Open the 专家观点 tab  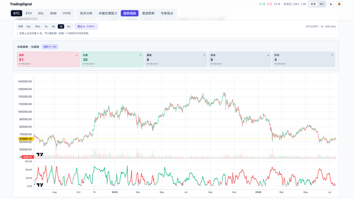point(167,13)
